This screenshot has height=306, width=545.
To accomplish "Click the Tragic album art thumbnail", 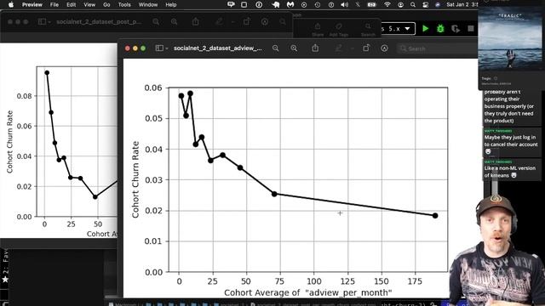I will [510, 37].
